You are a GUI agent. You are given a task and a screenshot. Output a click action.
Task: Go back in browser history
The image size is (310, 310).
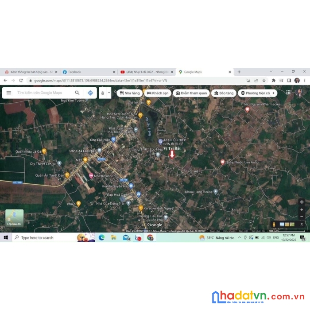coord(5,81)
